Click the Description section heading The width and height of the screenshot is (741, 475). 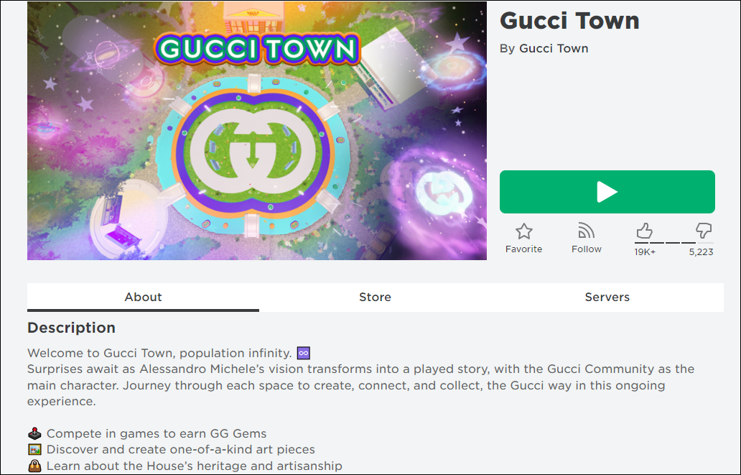[x=71, y=328]
